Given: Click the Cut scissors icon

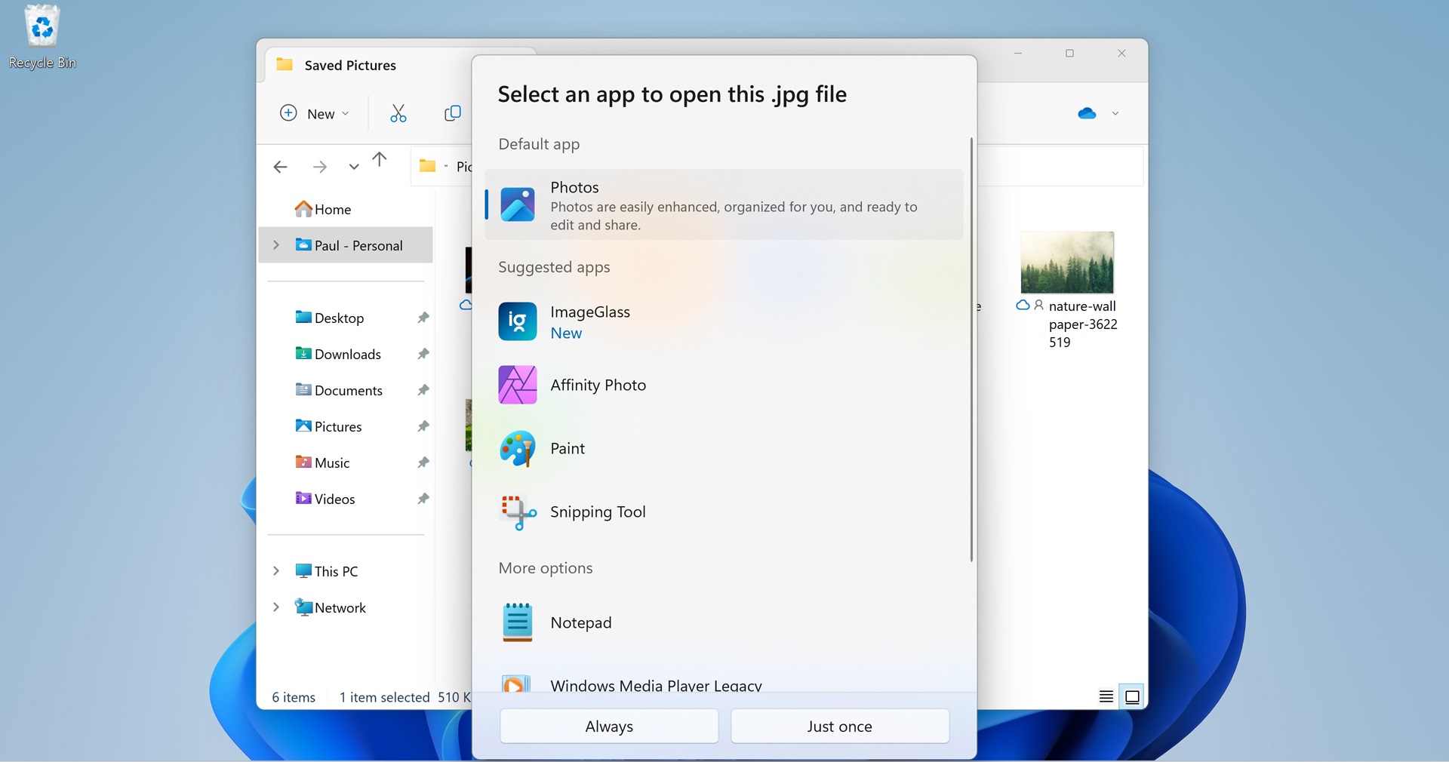Looking at the screenshot, I should (398, 113).
